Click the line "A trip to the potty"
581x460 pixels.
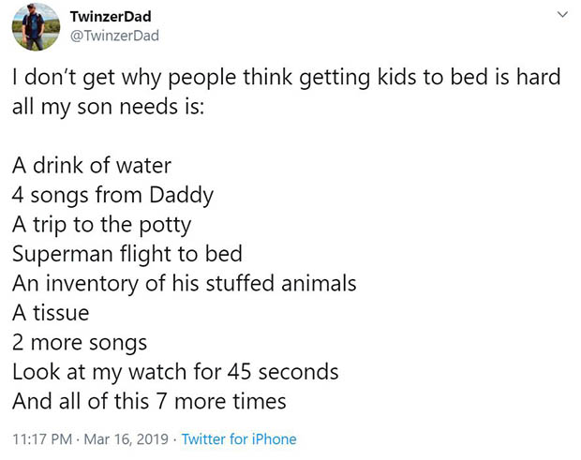tap(103, 225)
